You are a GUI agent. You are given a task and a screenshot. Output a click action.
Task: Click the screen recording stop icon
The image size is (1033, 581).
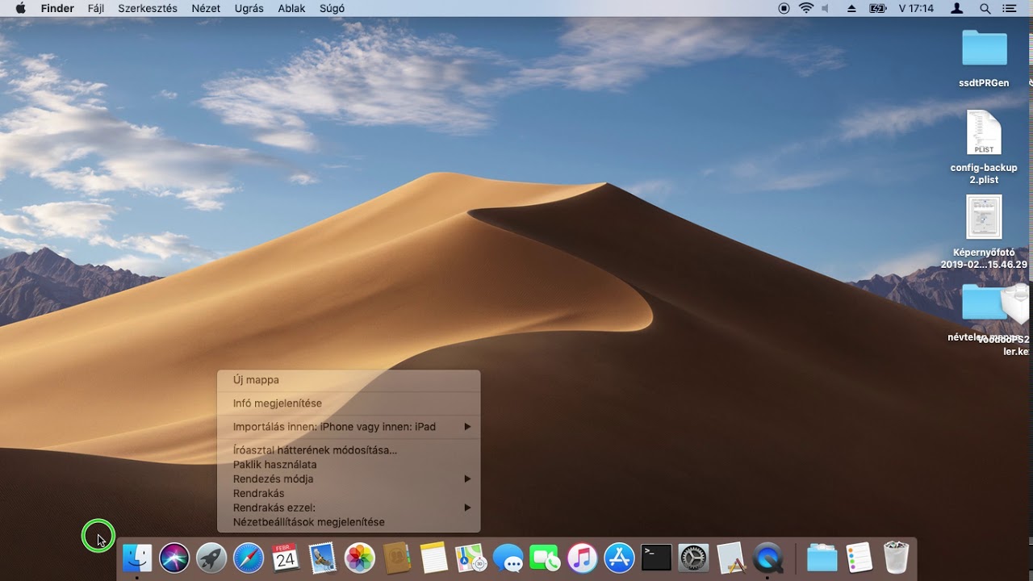pyautogui.click(x=784, y=8)
